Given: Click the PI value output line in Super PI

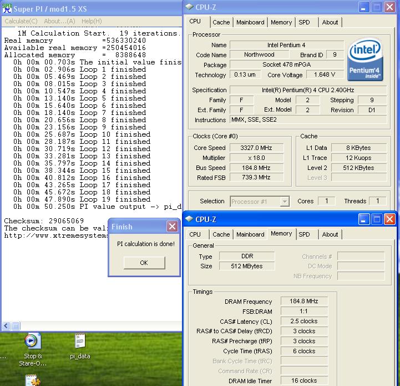Looking at the screenshot, I should [97, 207].
